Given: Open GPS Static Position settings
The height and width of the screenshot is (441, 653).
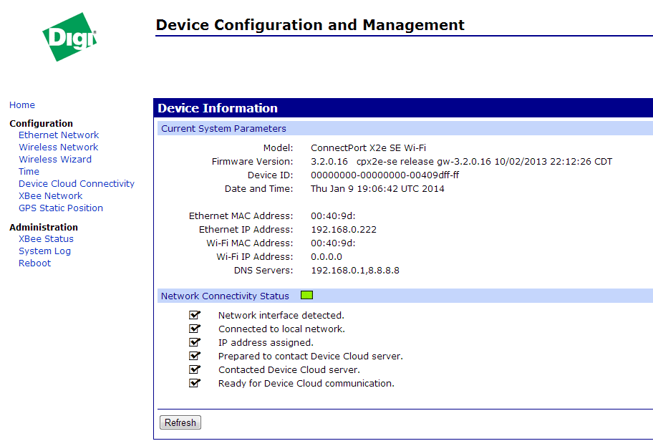Looking at the screenshot, I should [x=61, y=208].
